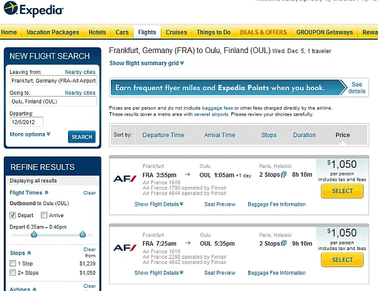This screenshot has height=291, width=378.
Task: Enable the 1 Stop filter
Action: pos(13,263)
